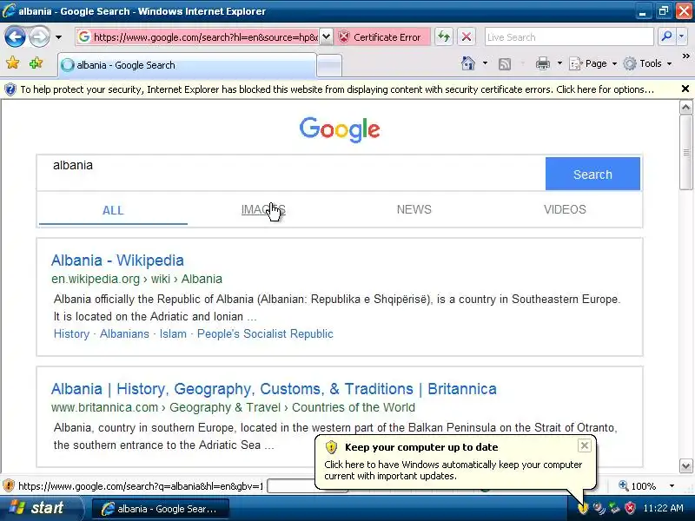Click the Google favicon in address bar
Screen dimensions: 695x521
pos(84,36)
